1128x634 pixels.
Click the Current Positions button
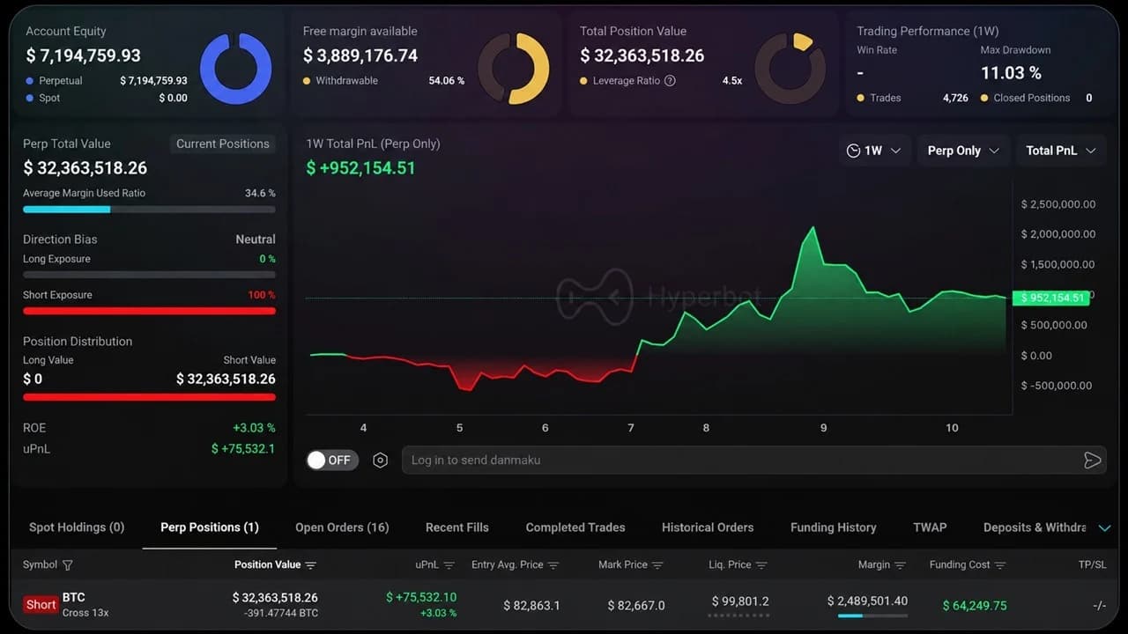(x=222, y=144)
